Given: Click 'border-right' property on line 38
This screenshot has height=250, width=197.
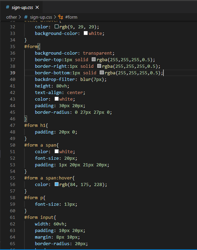Looking at the screenshot, I should click(51, 66).
